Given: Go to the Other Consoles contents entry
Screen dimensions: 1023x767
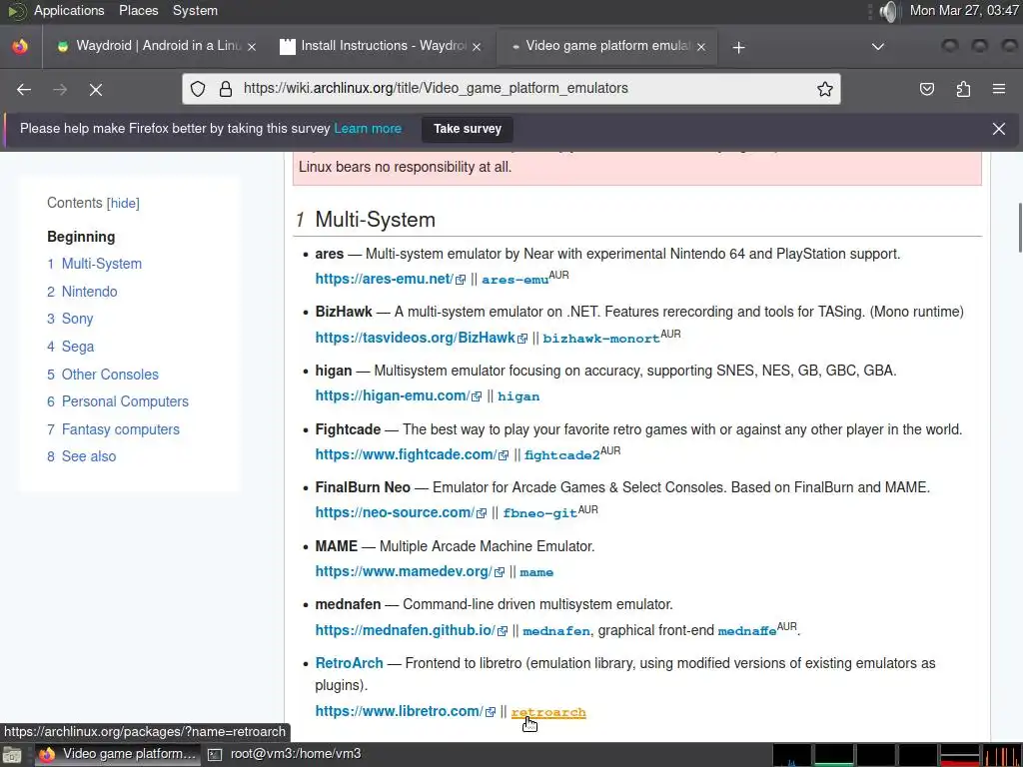Looking at the screenshot, I should click(103, 375).
